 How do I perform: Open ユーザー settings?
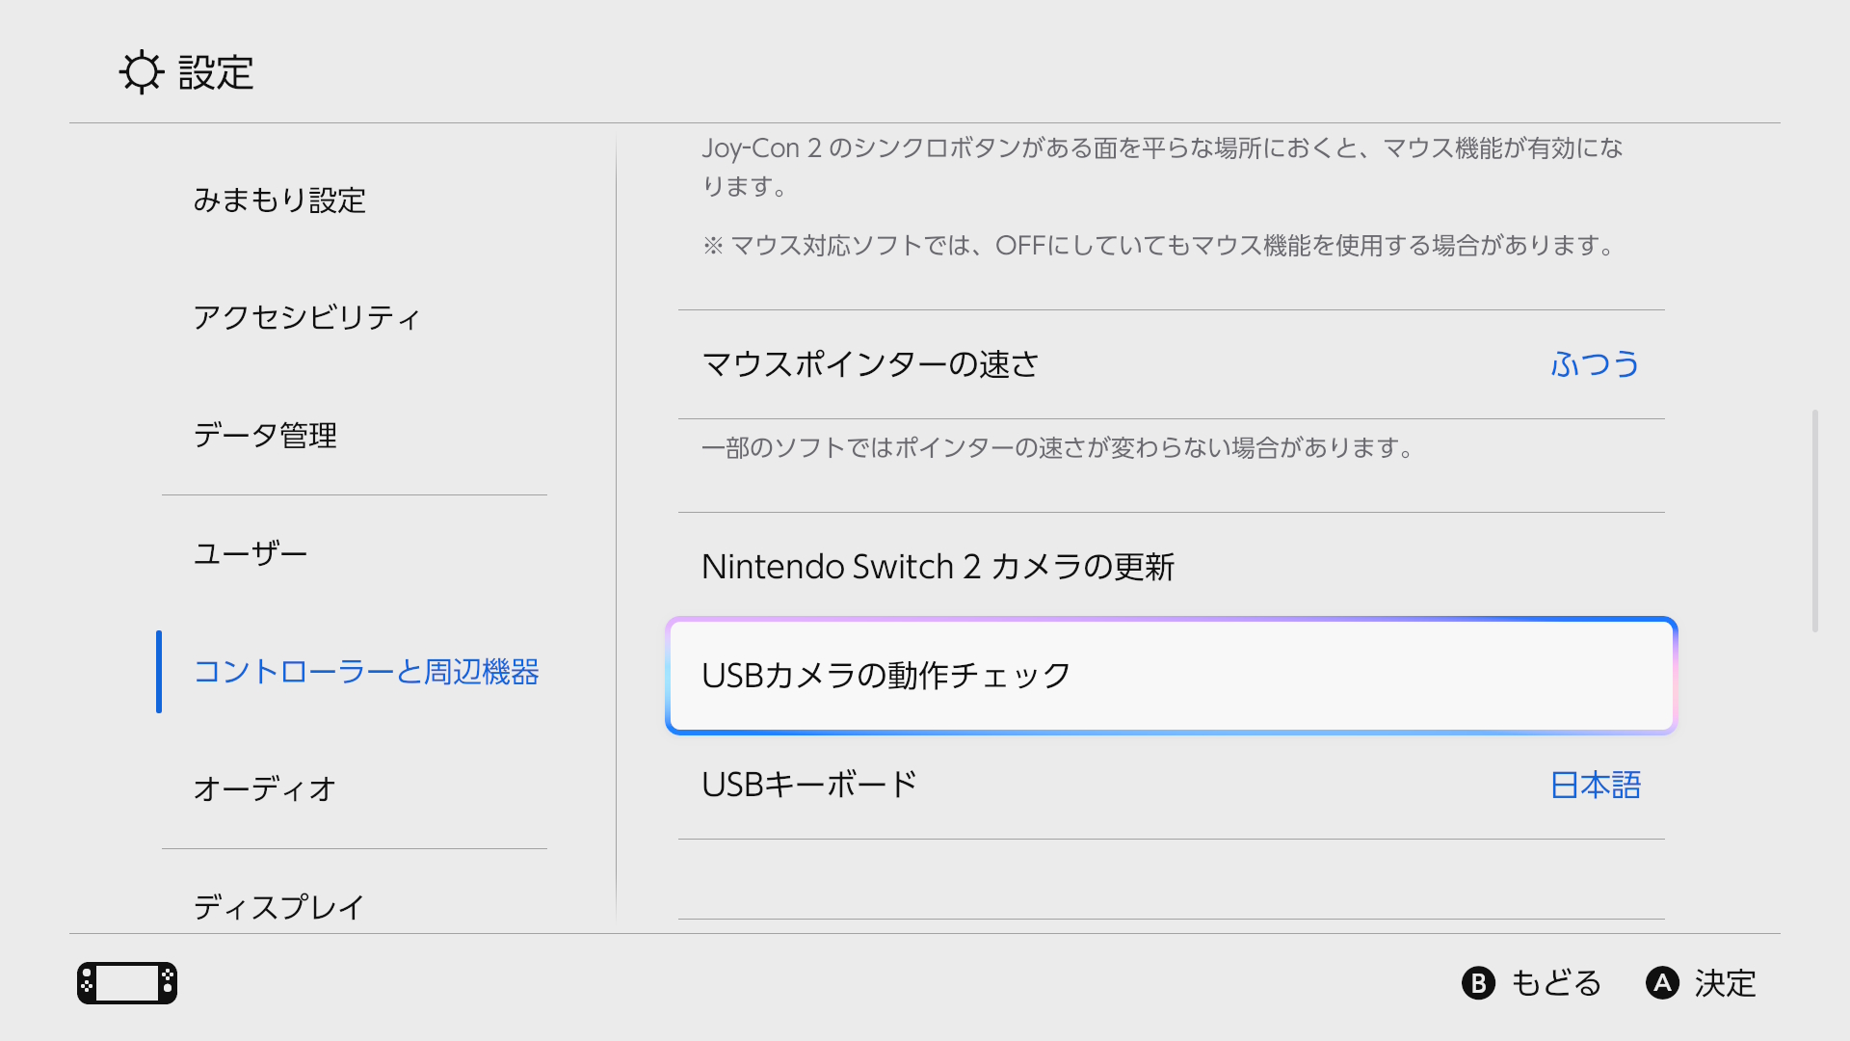tap(250, 553)
